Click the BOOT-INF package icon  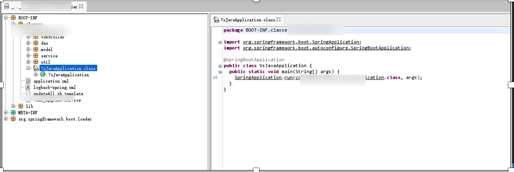click(x=13, y=18)
